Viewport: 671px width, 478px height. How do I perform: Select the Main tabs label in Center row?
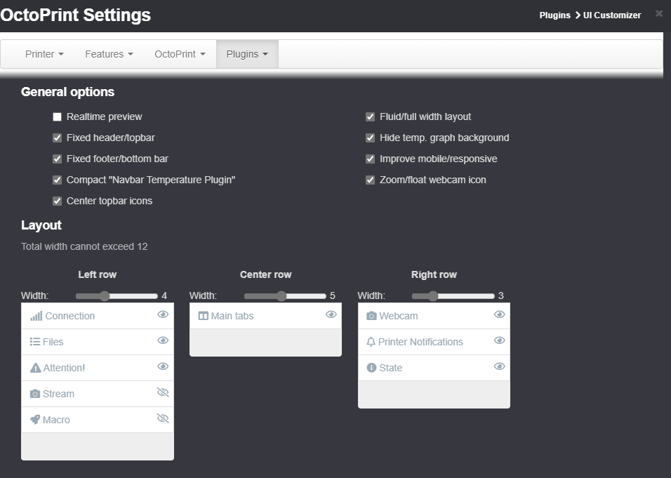coord(232,317)
